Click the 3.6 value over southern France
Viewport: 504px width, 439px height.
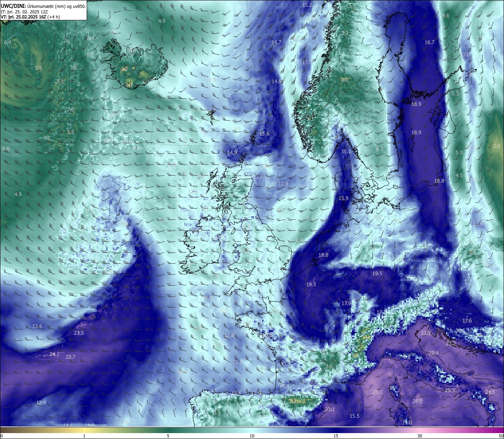click(329, 366)
